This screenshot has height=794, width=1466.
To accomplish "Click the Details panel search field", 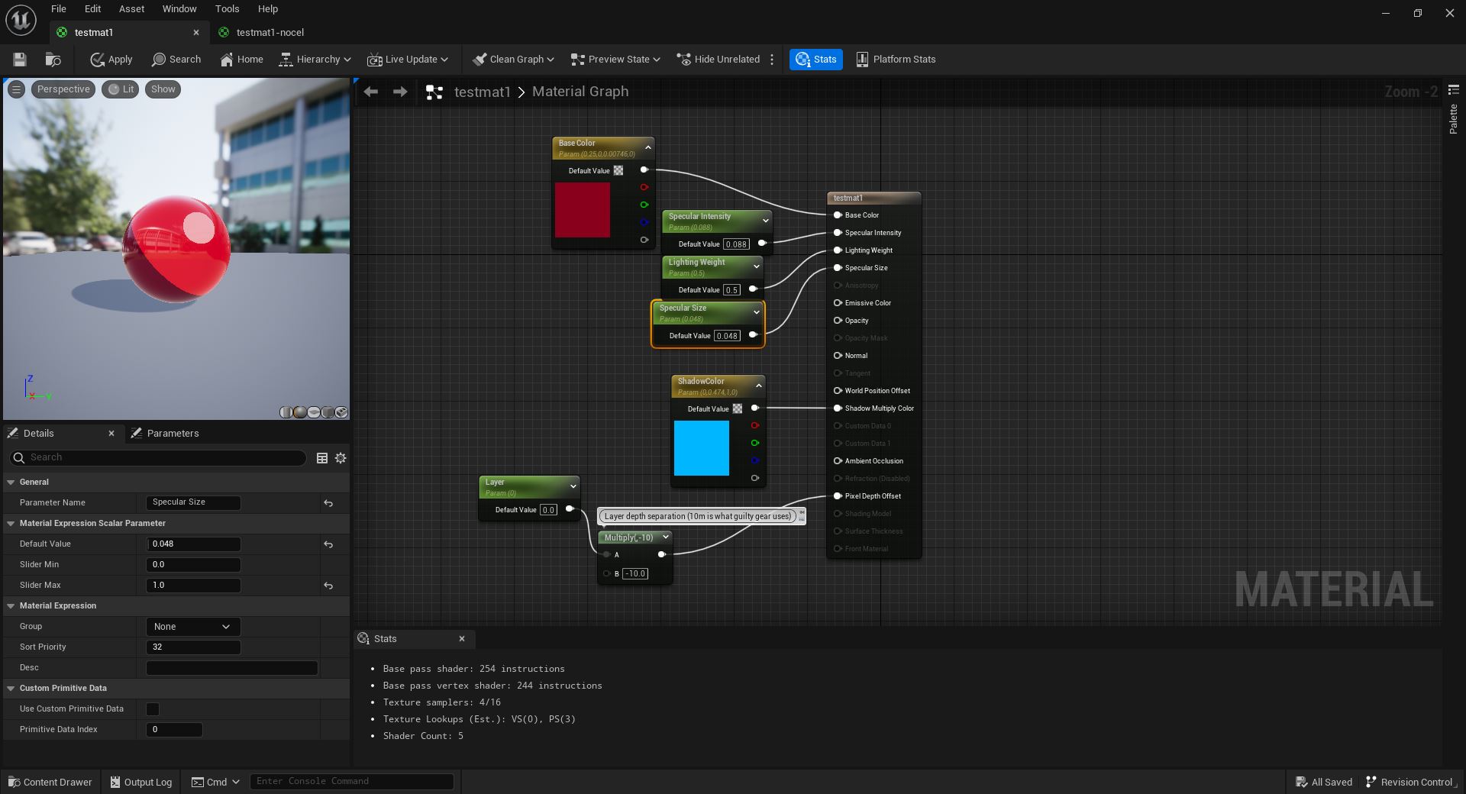I will (158, 457).
